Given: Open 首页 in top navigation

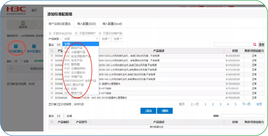Looking at the screenshot, I should [x=34, y=10].
